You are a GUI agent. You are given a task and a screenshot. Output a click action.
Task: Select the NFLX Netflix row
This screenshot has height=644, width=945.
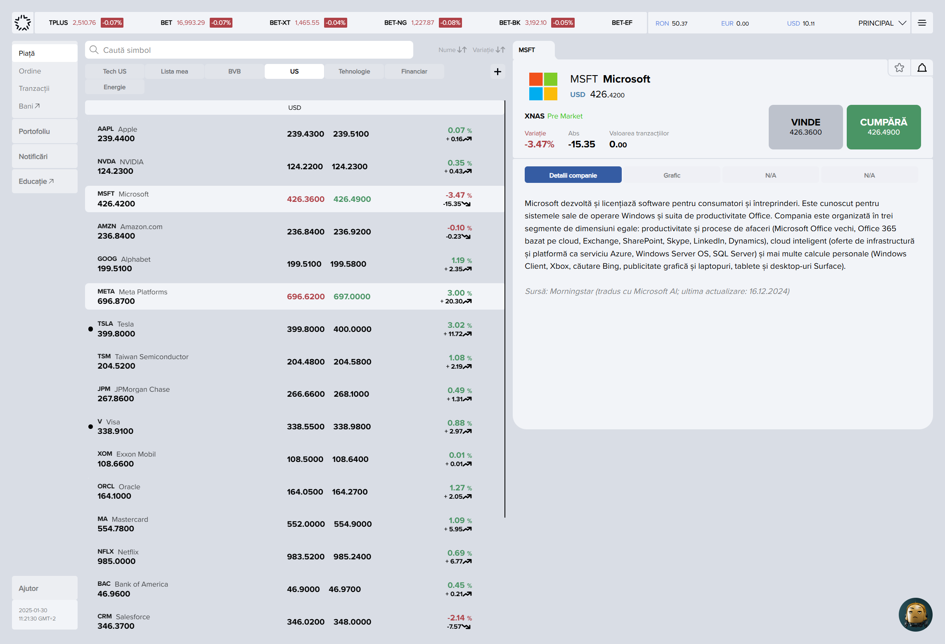click(x=294, y=556)
